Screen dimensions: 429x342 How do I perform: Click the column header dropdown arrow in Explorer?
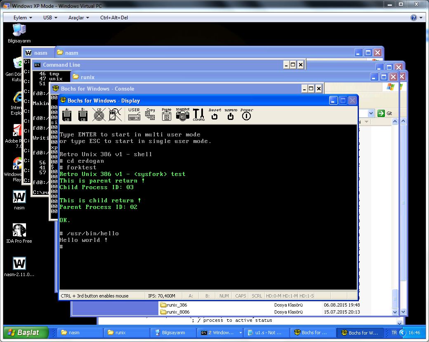367,122
